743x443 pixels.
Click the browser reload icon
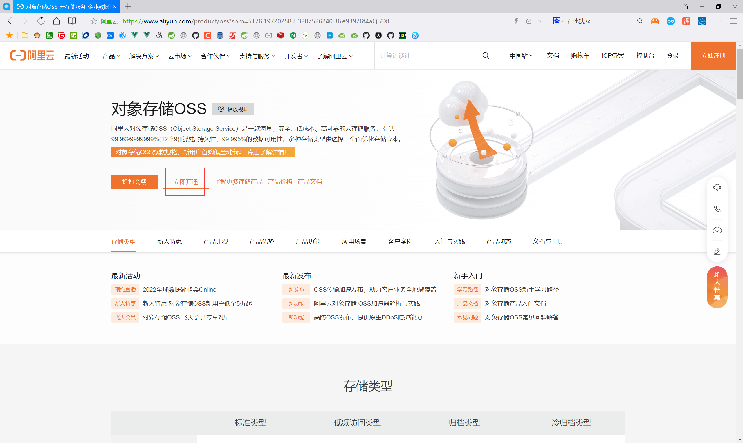tap(41, 21)
